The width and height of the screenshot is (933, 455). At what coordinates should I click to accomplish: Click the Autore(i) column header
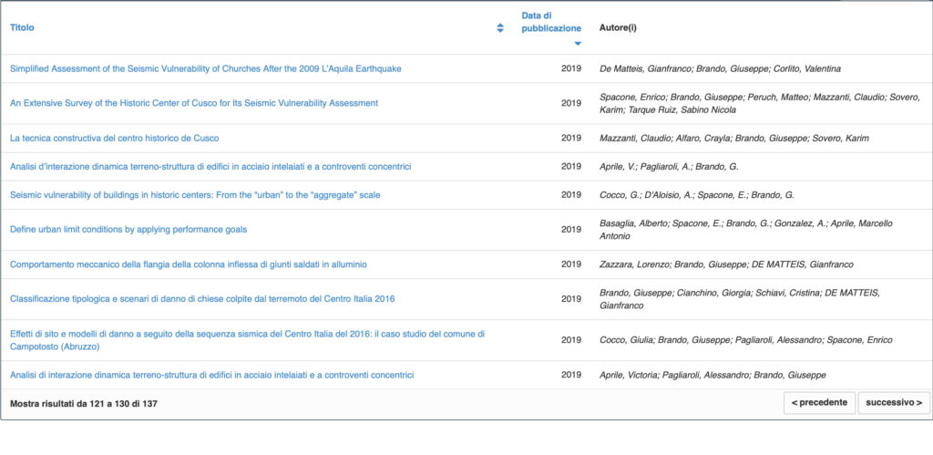pos(618,28)
